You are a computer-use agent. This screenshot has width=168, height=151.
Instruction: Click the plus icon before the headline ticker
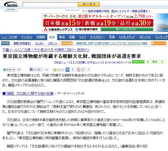click(83, 11)
